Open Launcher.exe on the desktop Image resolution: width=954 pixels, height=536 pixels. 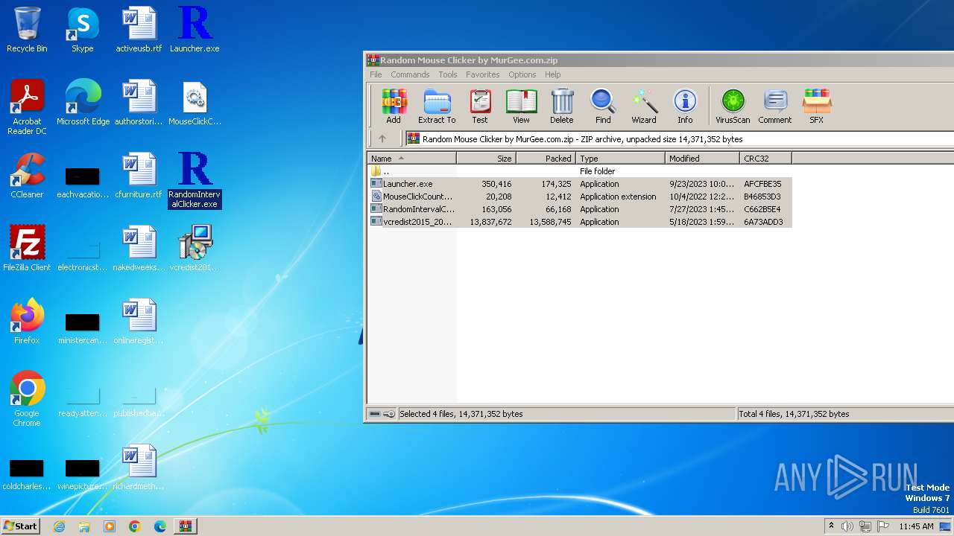[x=195, y=30]
